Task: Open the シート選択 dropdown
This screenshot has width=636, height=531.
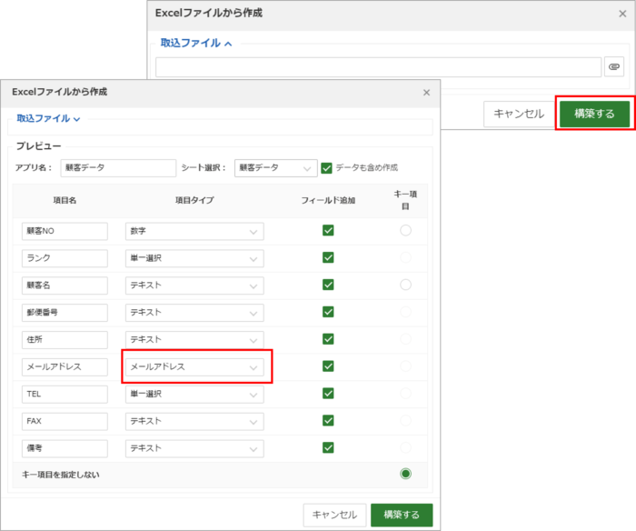Action: (275, 167)
